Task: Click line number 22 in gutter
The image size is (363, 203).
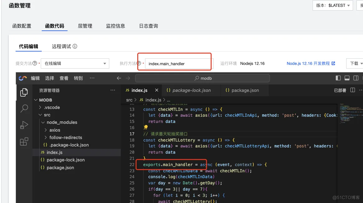Action: [x=132, y=165]
